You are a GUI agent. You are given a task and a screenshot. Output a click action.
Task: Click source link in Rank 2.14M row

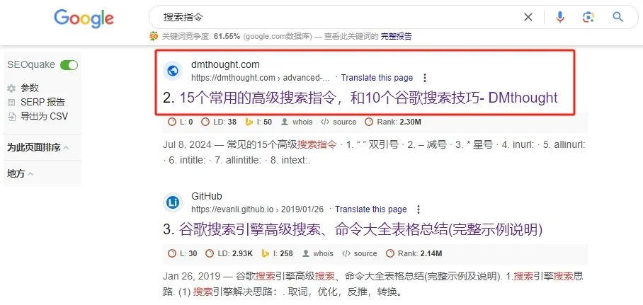[x=365, y=253]
